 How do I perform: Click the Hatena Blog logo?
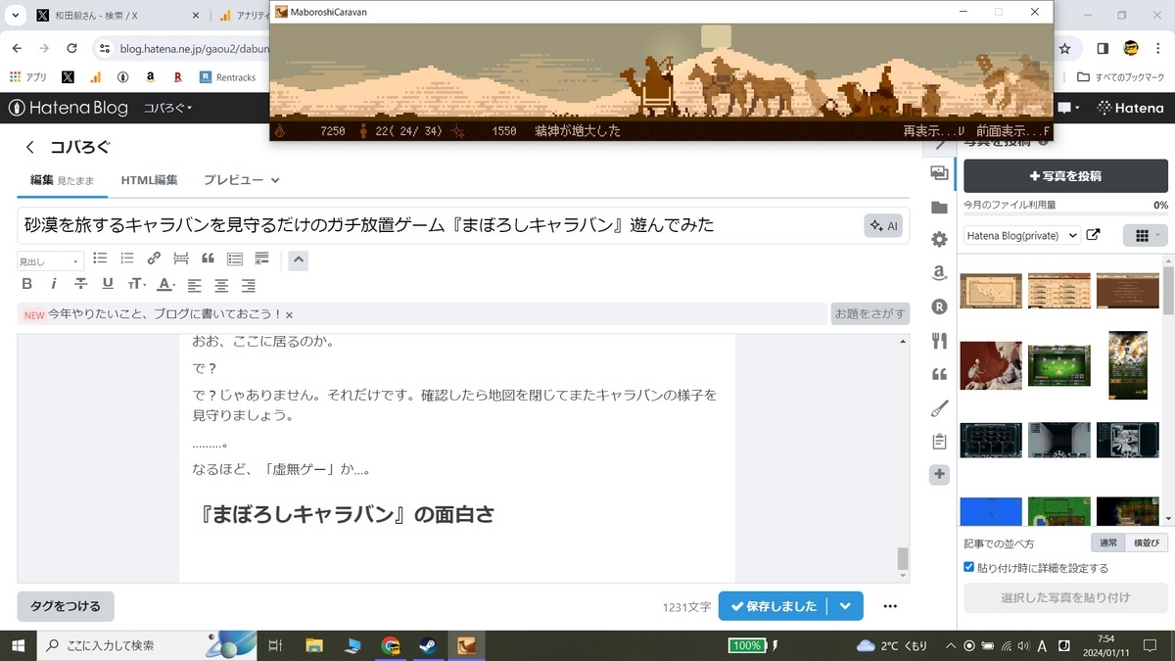[x=69, y=108]
